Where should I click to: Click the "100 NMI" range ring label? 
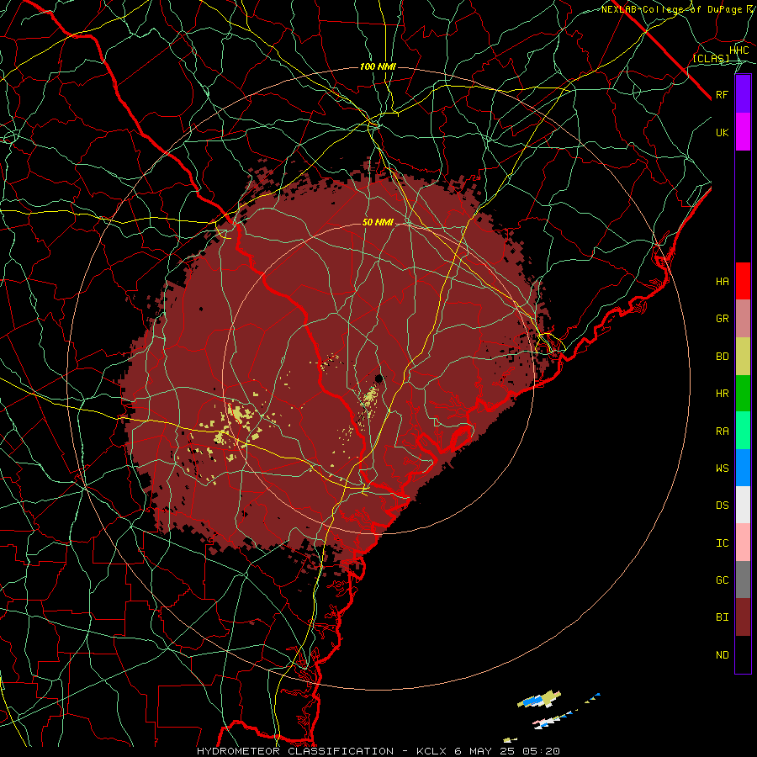(x=378, y=66)
